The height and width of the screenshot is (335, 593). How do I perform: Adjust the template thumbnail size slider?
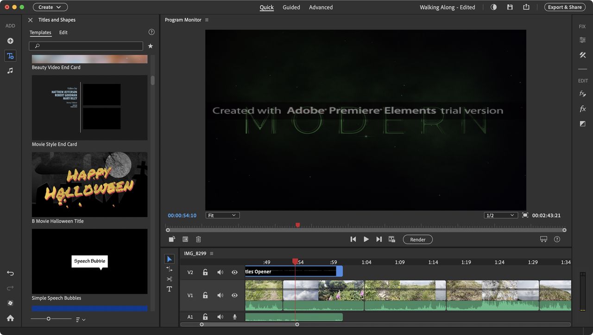48,319
